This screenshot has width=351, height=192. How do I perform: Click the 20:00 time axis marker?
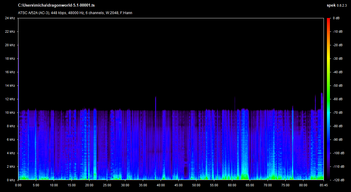point(89,185)
